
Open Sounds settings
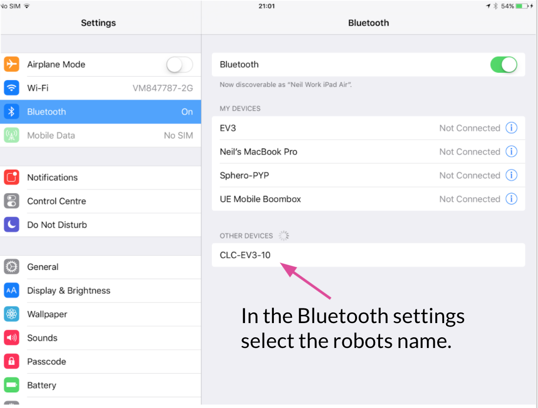(x=101, y=338)
